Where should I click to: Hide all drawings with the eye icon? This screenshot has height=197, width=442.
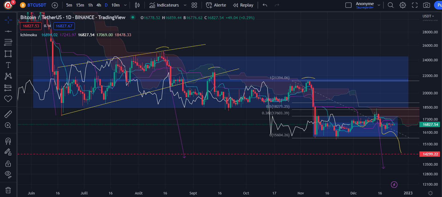[8, 175]
